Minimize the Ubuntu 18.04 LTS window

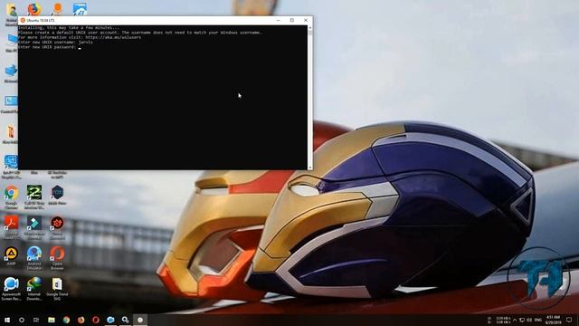pos(279,20)
